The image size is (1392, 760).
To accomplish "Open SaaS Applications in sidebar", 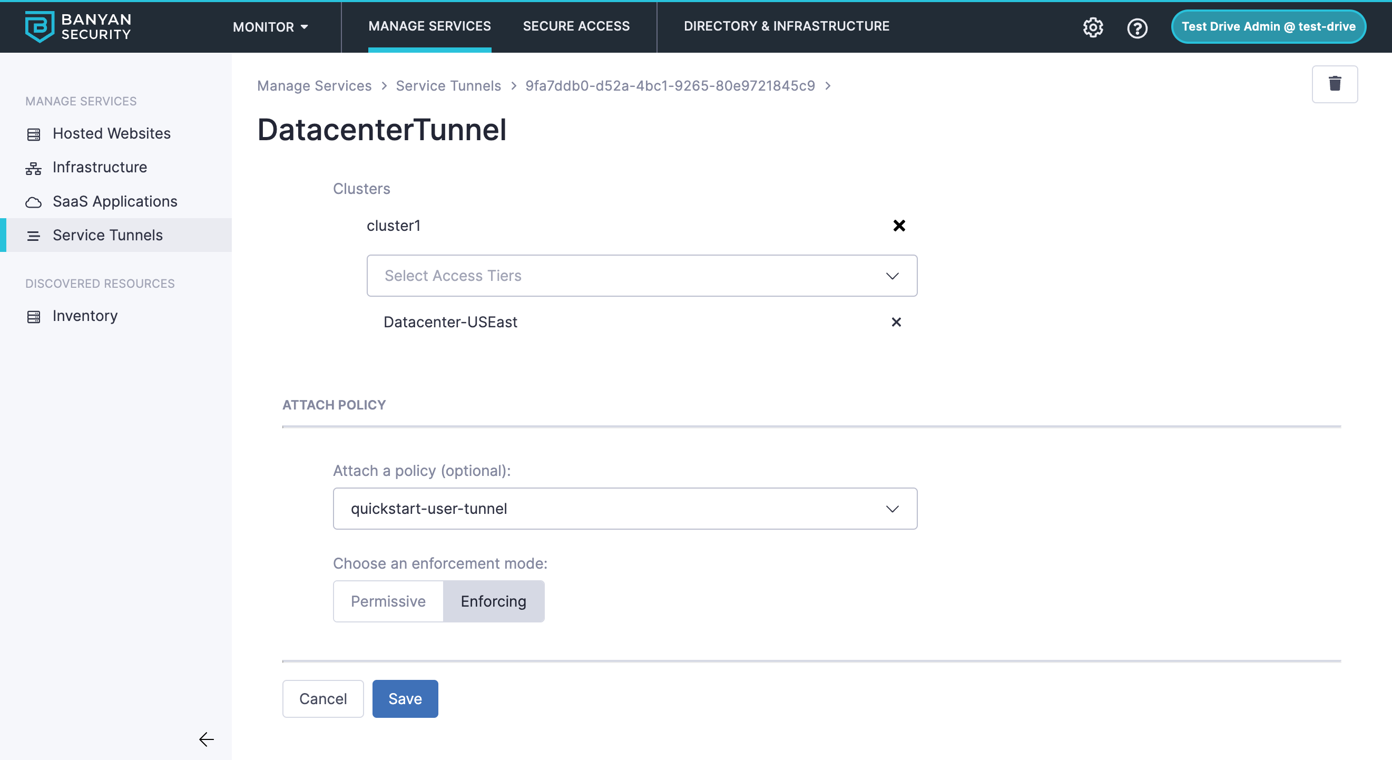I will tap(115, 202).
